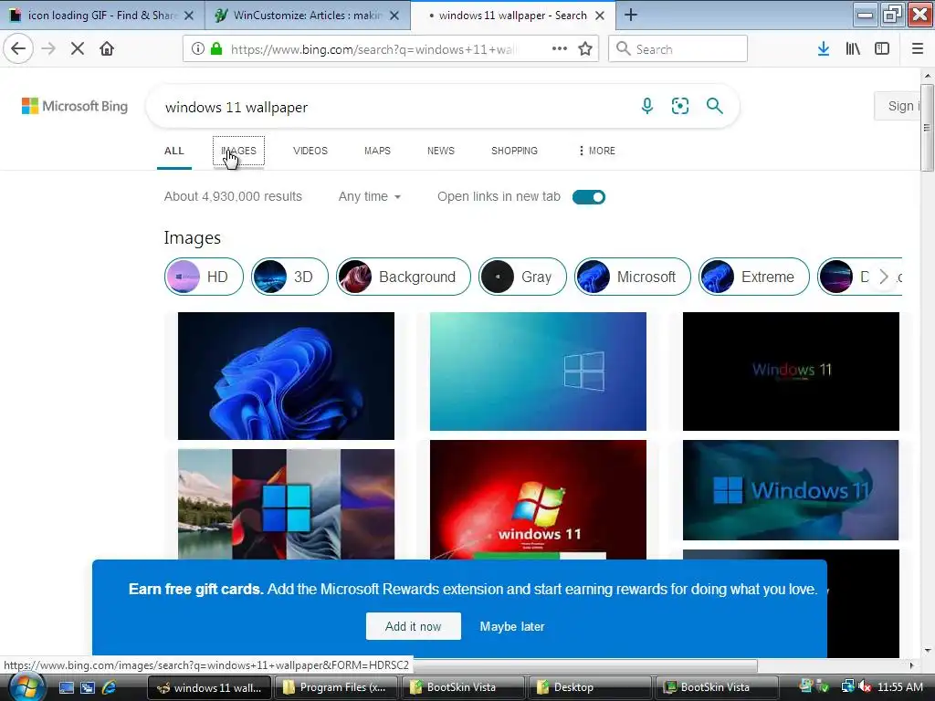Click the Microsoft Bing logo
The height and width of the screenshot is (701, 935).
(x=75, y=106)
